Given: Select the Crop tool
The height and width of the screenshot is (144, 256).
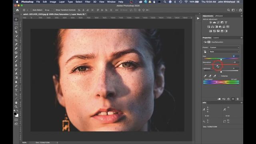Looking at the screenshot, I should [16, 40].
